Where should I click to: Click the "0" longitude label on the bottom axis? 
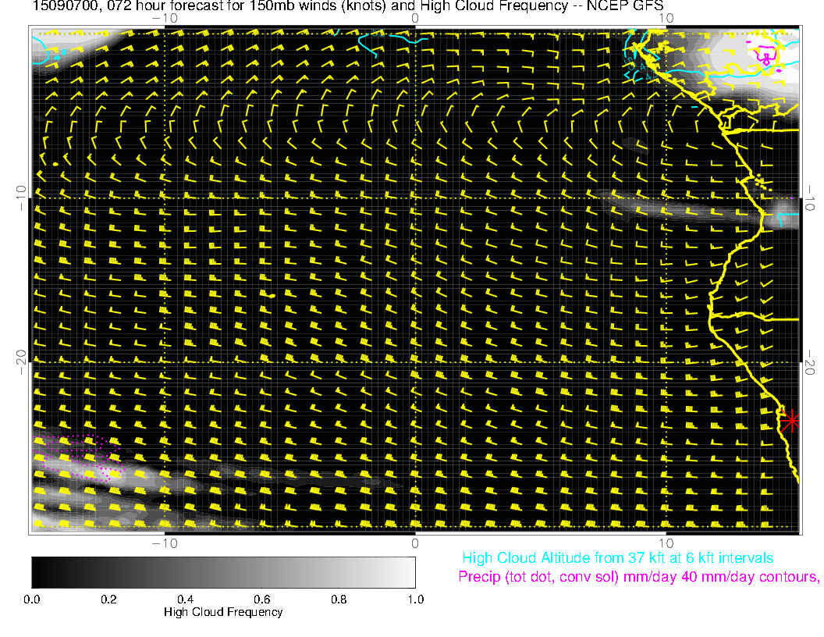(415, 542)
